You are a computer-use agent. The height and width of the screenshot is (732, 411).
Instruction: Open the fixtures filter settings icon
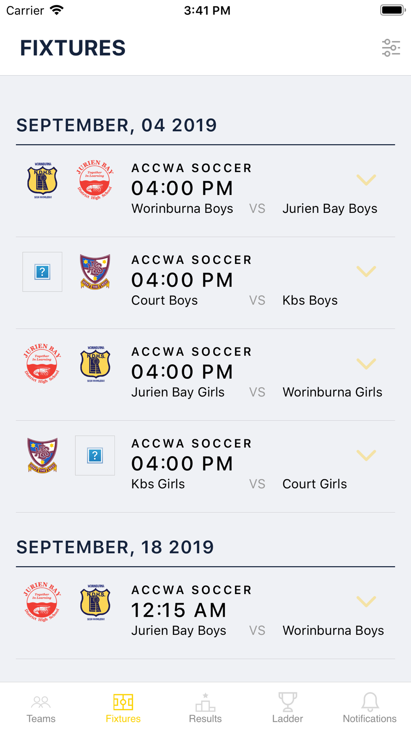tap(391, 48)
